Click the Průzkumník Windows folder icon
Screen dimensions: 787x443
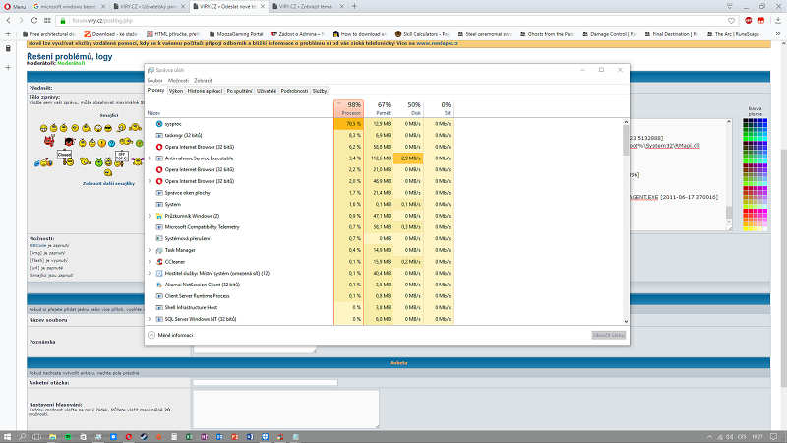click(160, 216)
